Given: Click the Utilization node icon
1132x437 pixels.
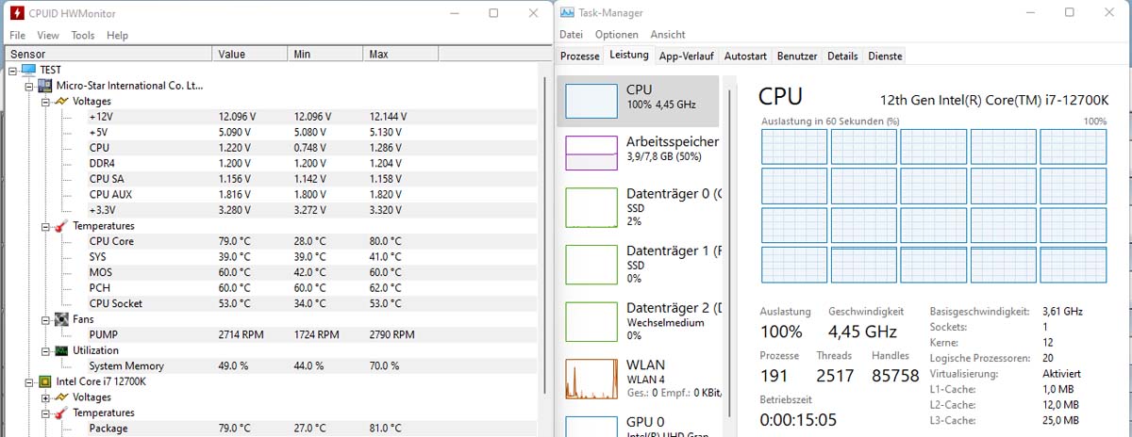Looking at the screenshot, I should coord(61,350).
